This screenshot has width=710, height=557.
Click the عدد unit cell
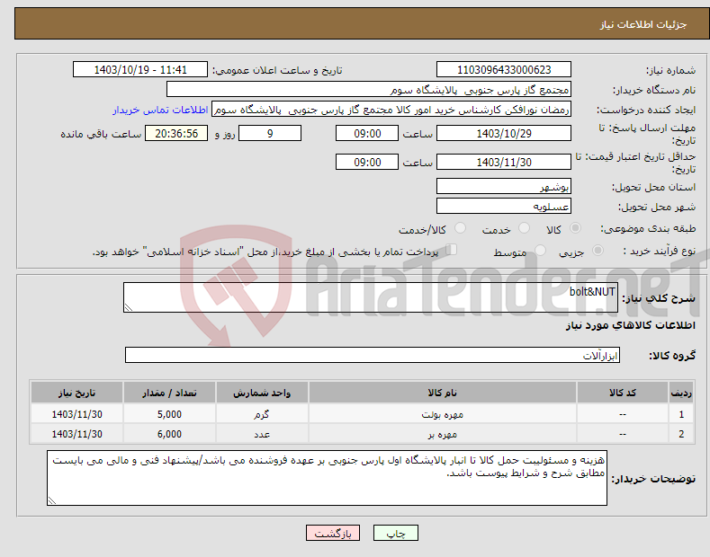coord(262,434)
